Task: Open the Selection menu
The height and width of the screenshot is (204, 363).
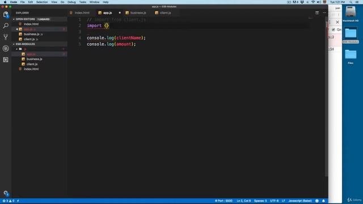Action: (42, 2)
